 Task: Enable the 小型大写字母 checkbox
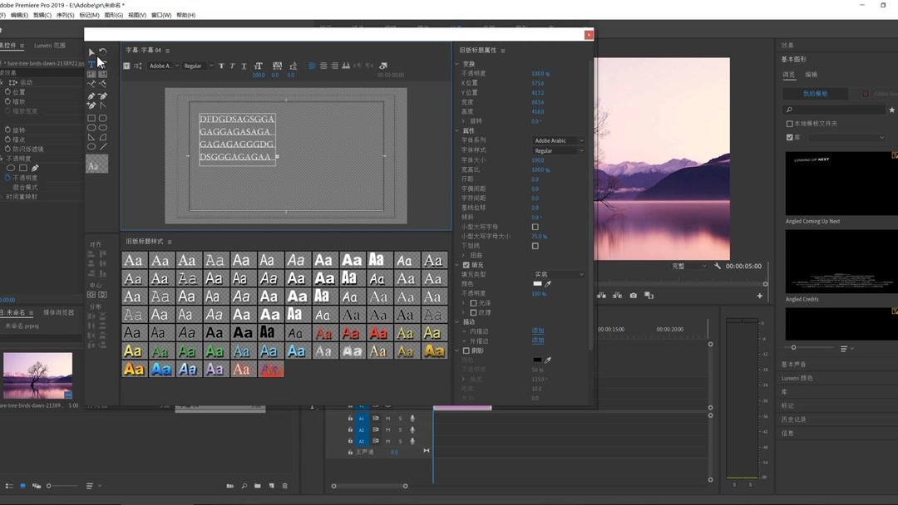[x=535, y=227]
